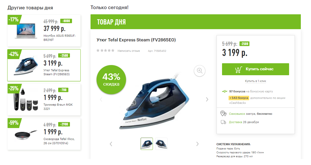Click the star rating icons
Screen dimensions: 311x165
105,50
